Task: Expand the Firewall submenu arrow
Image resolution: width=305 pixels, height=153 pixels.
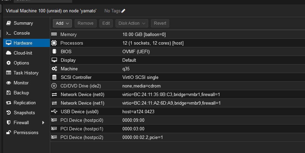Action: [43, 123]
